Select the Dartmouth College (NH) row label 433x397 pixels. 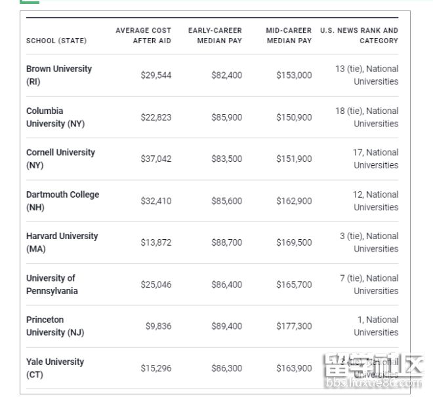62,200
